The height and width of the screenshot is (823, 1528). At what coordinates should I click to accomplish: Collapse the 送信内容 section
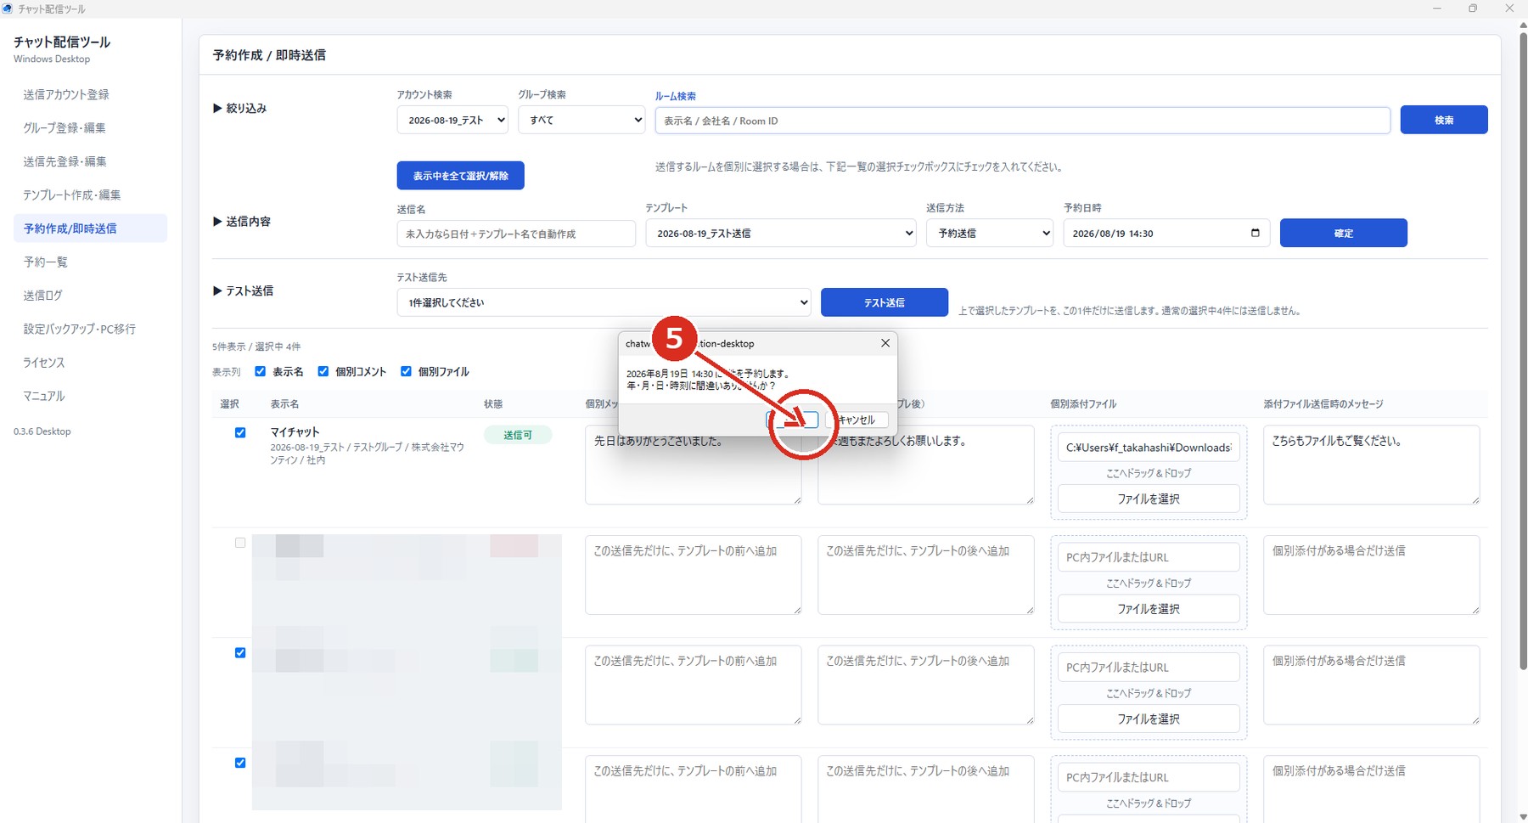(242, 222)
